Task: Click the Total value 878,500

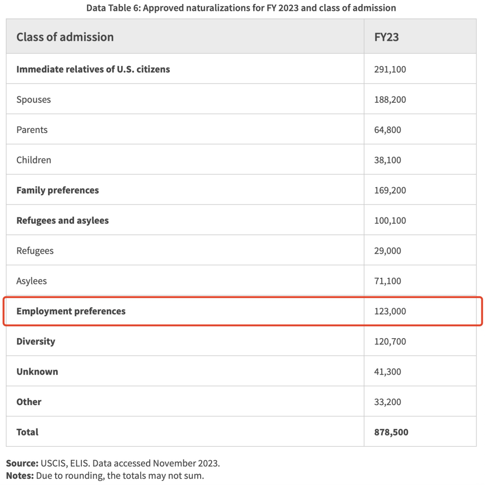Action: (x=391, y=432)
